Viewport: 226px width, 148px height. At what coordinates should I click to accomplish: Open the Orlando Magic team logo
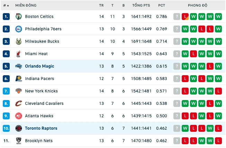(19, 66)
